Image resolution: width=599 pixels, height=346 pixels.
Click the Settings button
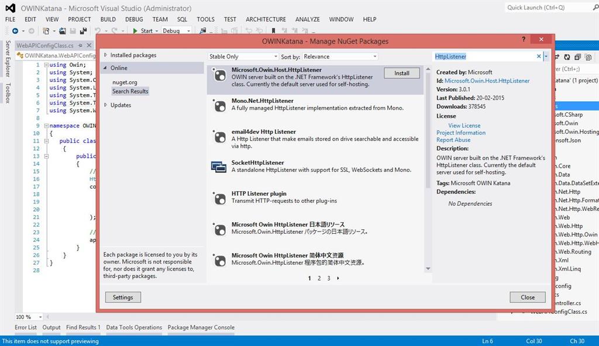pyautogui.click(x=123, y=297)
